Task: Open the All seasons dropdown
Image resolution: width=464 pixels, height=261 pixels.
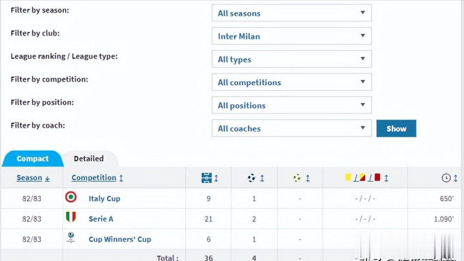Action: point(292,13)
